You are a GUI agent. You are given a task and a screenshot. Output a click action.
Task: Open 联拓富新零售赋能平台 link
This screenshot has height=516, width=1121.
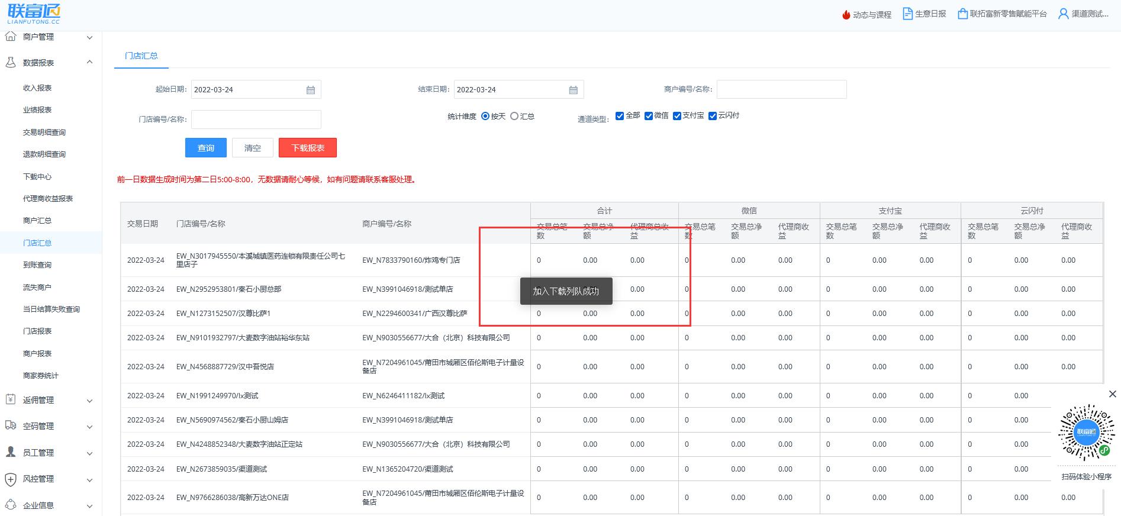point(1009,14)
